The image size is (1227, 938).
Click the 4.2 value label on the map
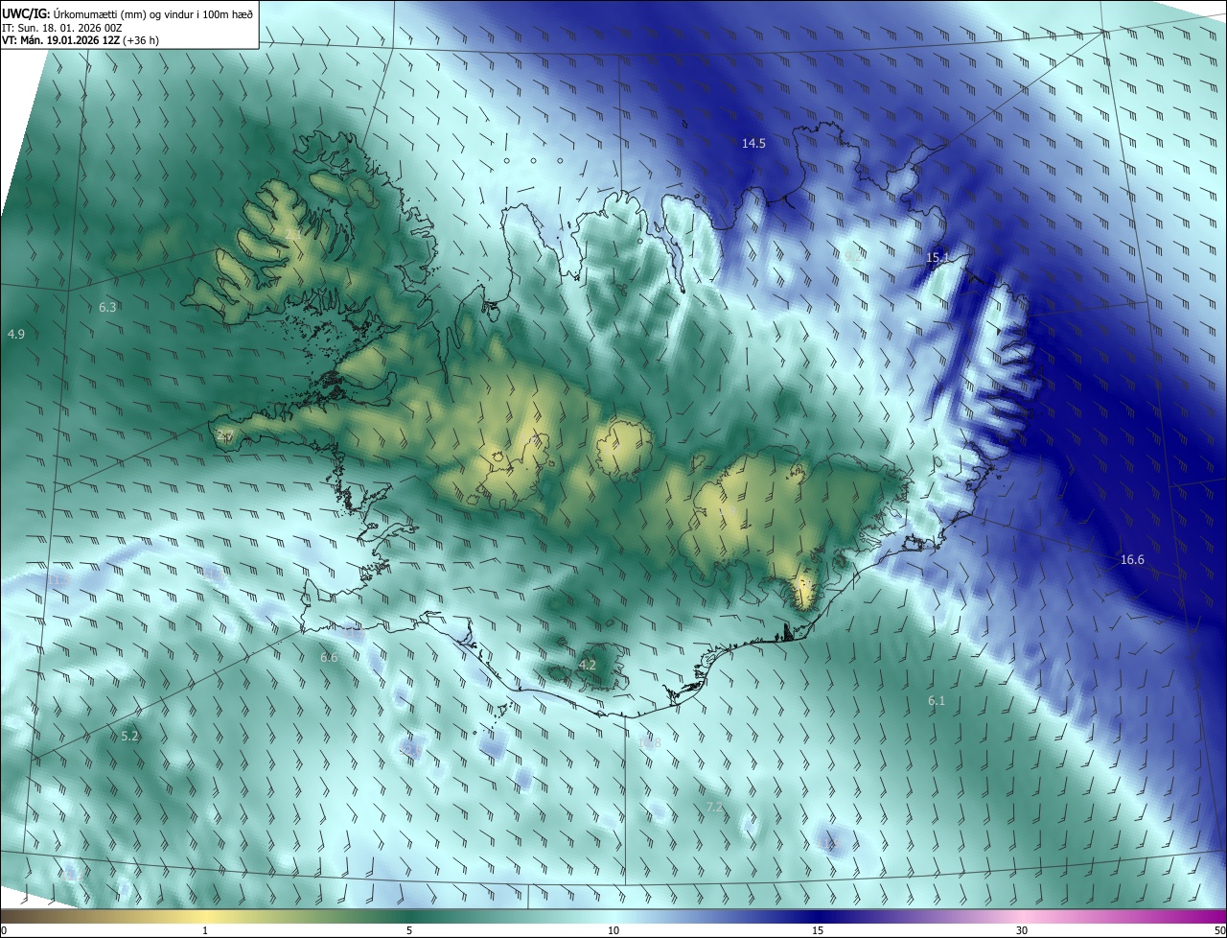588,665
